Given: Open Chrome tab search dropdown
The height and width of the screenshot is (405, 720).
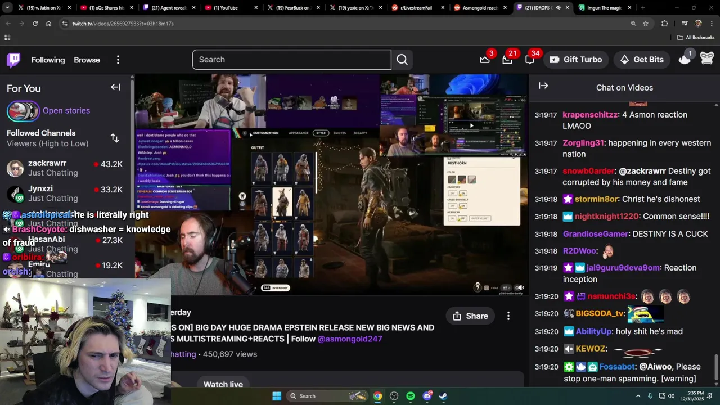Looking at the screenshot, I should coord(7,8).
